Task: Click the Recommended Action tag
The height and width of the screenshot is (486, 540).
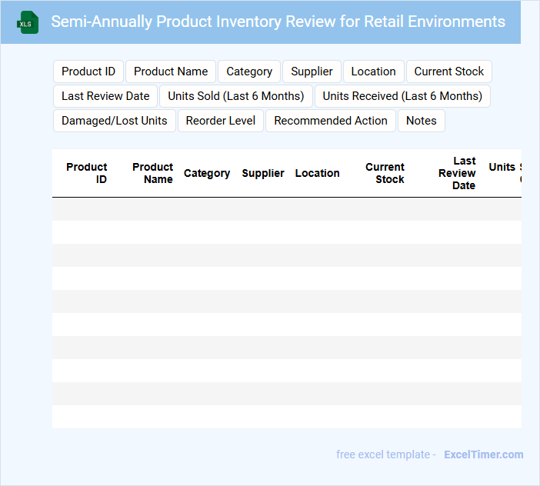Action: point(331,121)
